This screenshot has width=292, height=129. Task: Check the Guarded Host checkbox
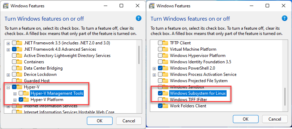[x=14, y=81]
